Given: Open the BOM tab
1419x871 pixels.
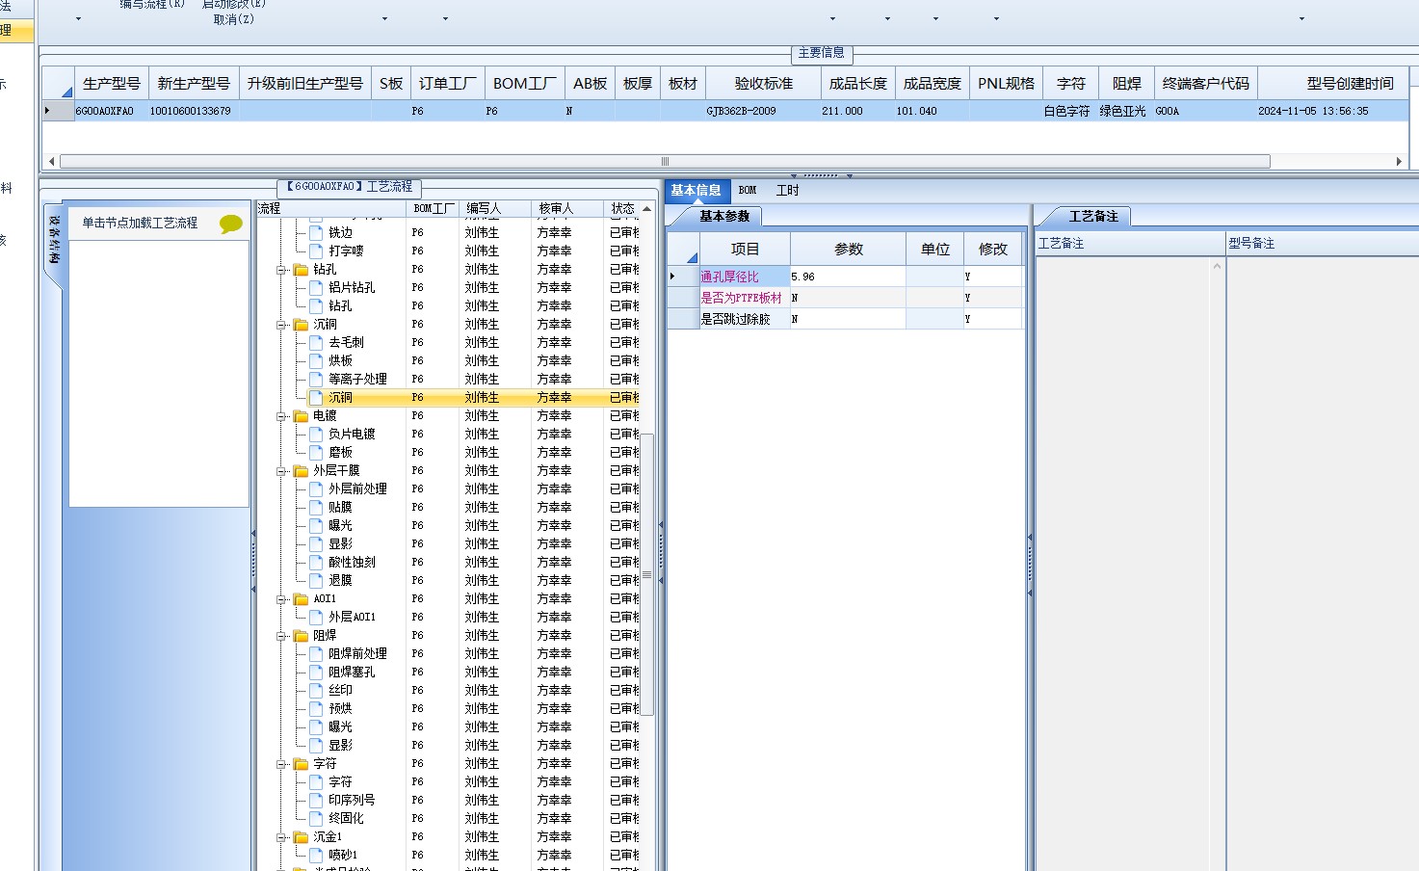Looking at the screenshot, I should 748,190.
